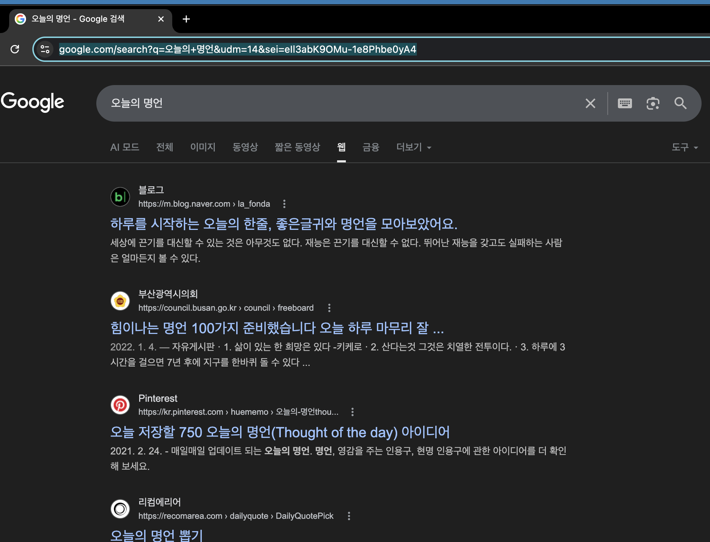Click the reload page icon
The image size is (710, 542).
click(x=15, y=49)
